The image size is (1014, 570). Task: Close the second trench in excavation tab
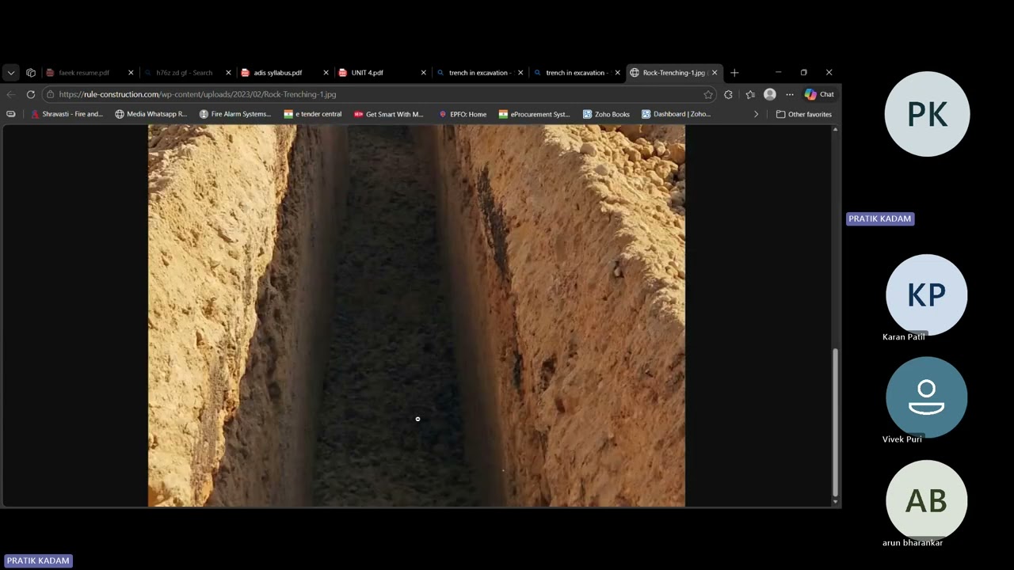tap(617, 73)
